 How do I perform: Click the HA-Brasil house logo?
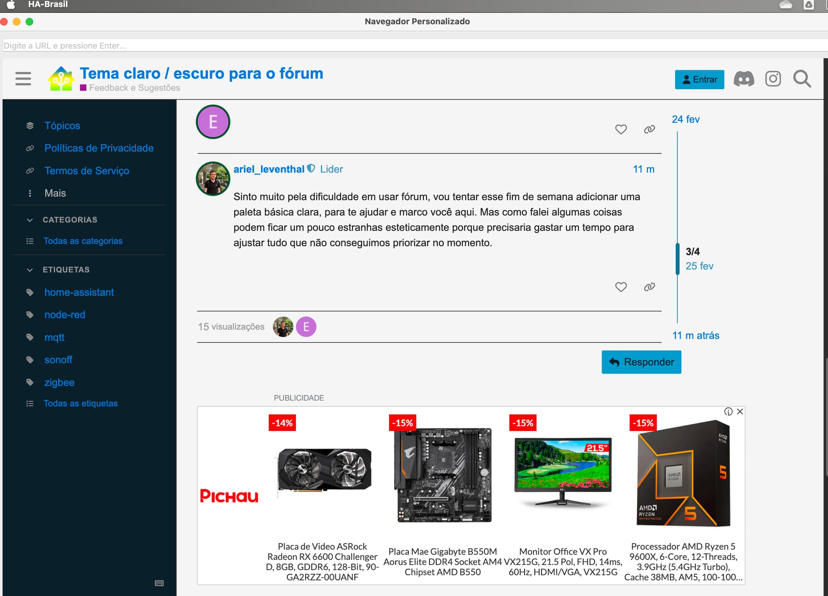pos(61,79)
